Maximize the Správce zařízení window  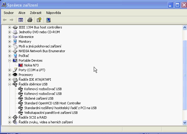coord(177,5)
